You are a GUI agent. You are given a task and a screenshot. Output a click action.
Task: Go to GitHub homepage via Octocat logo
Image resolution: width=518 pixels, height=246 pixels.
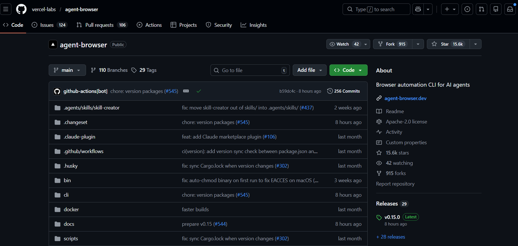(22, 9)
